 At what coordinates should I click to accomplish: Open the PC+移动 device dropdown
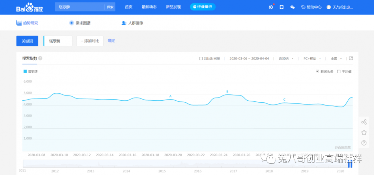coord(312,58)
